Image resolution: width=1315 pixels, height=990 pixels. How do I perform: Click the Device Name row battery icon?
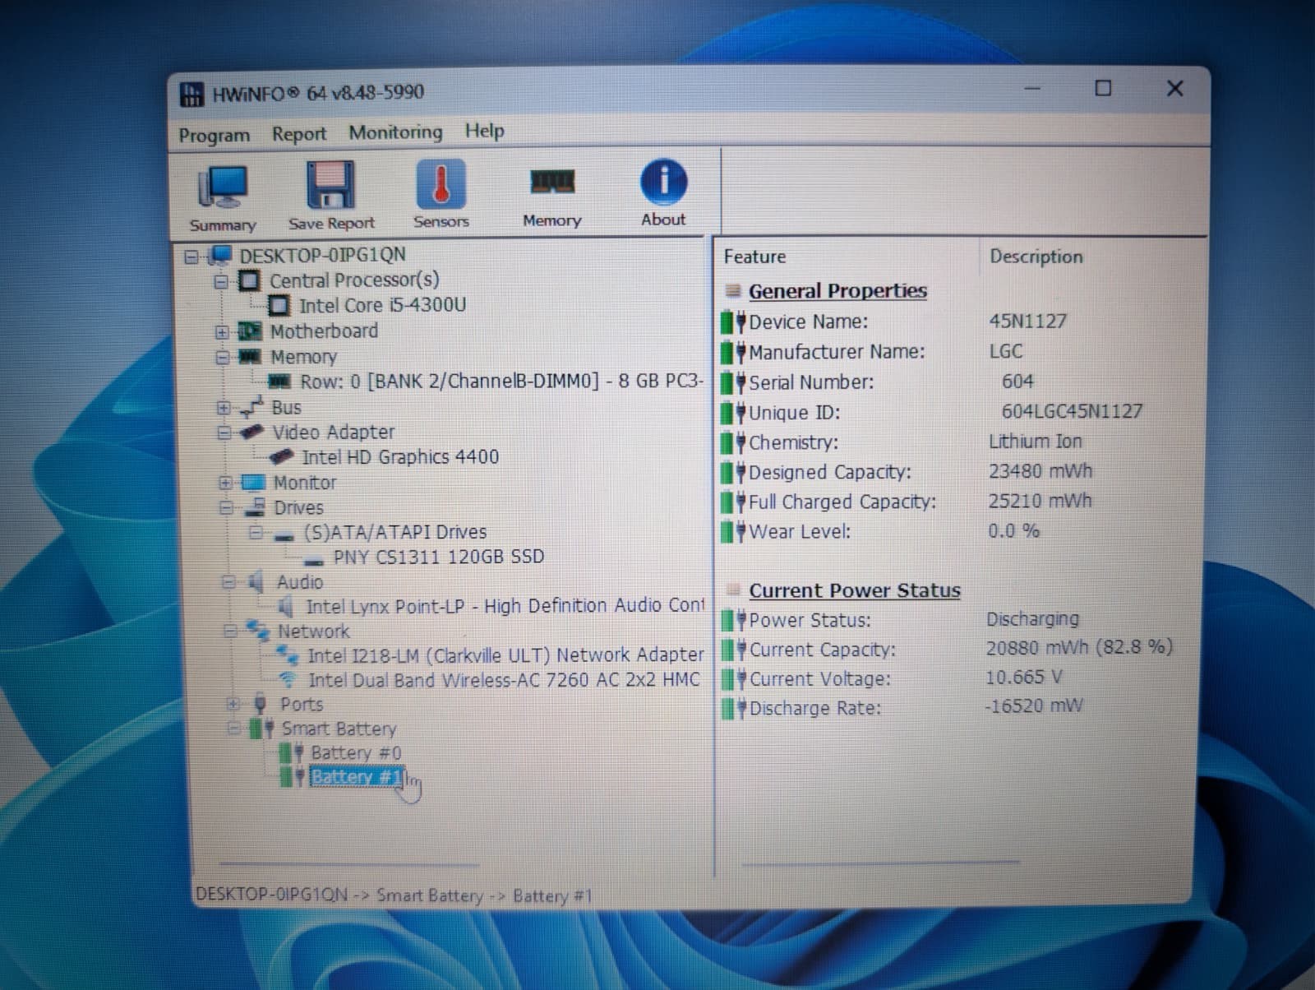pos(734,322)
